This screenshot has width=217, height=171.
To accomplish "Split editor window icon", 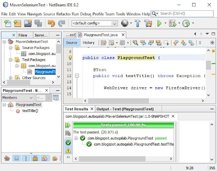I will pos(212,43).
